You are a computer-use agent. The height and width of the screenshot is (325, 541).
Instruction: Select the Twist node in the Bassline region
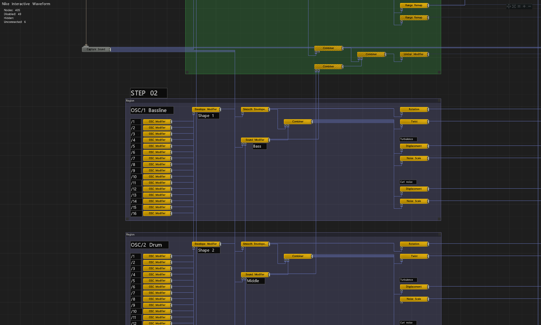[414, 121]
